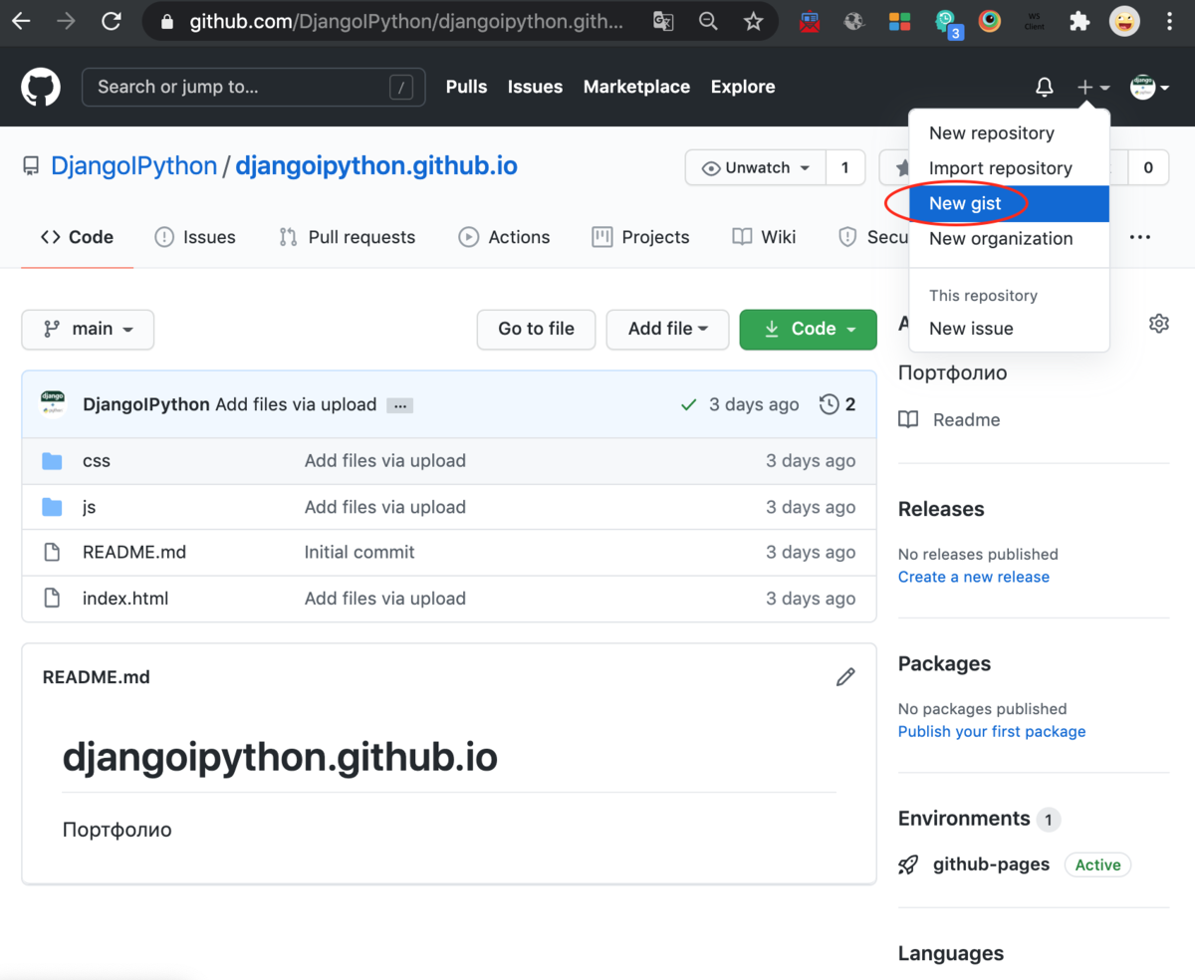Expand commit message ellipsis button
Viewport: 1195px width, 980px height.
[399, 405]
